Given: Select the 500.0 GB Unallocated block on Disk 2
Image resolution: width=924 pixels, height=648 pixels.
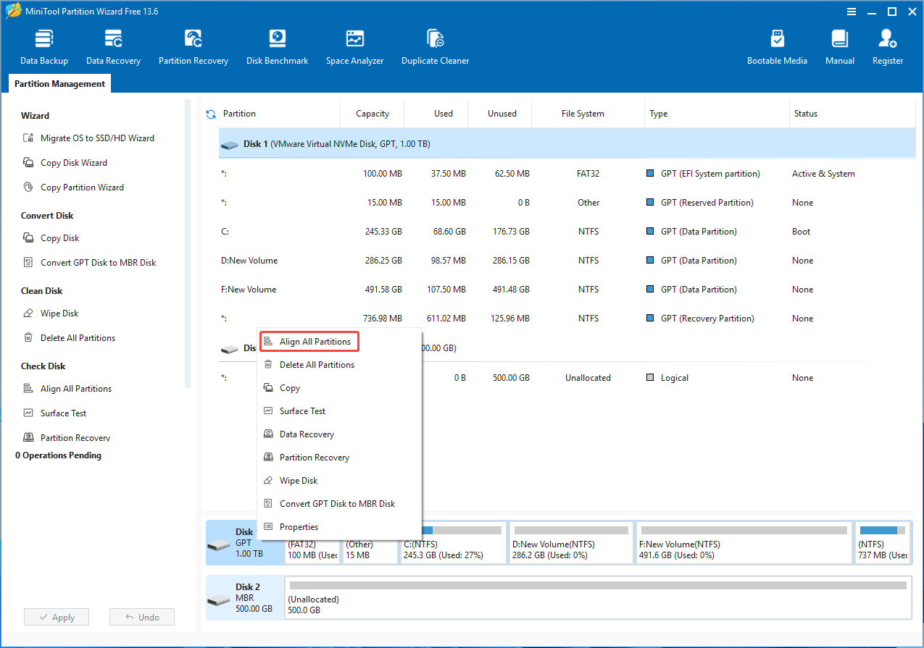Looking at the screenshot, I should coord(598,598).
